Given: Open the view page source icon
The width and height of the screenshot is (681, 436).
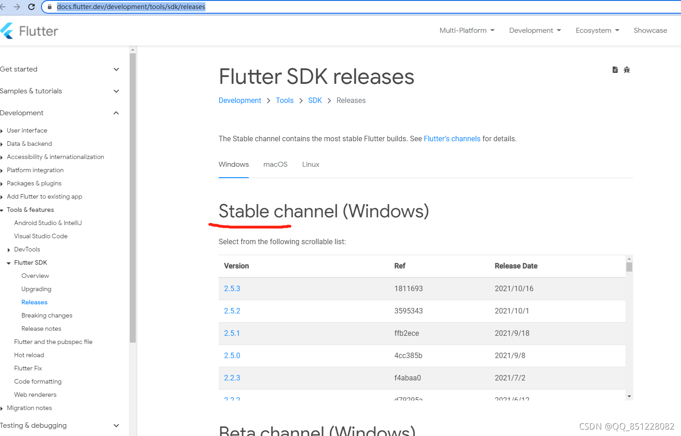Looking at the screenshot, I should point(615,70).
